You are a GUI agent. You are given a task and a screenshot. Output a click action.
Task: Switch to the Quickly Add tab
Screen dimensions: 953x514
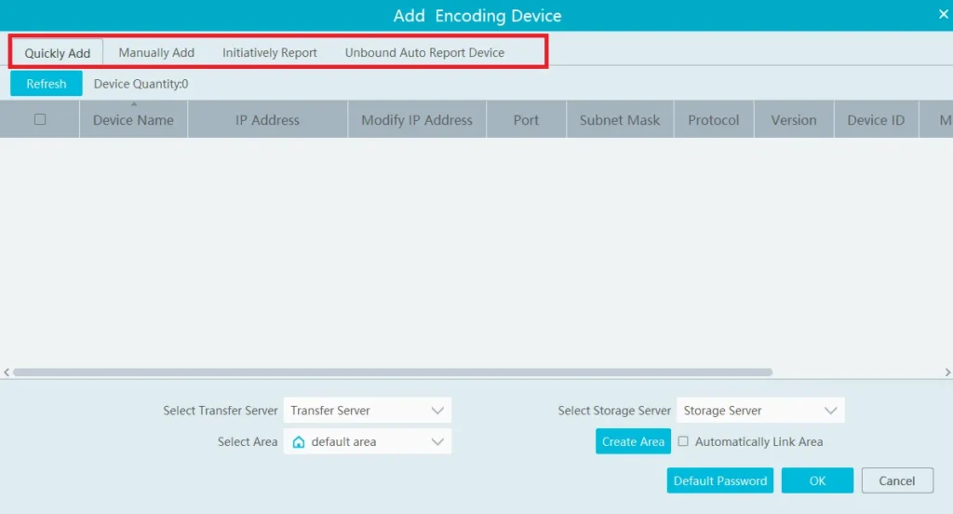[x=57, y=53]
